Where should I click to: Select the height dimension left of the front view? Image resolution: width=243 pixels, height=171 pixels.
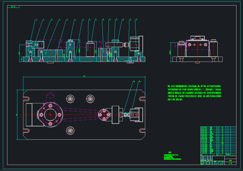(19, 53)
